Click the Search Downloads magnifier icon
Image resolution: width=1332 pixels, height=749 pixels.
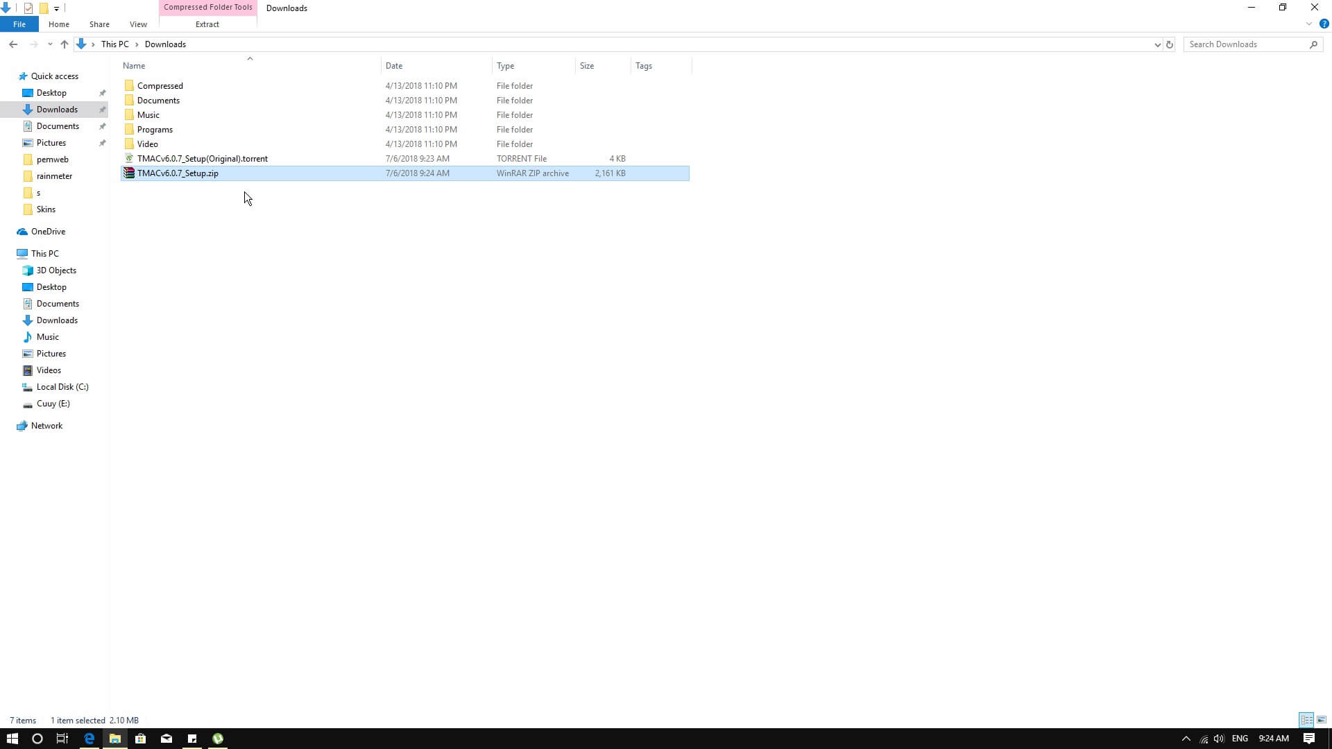coord(1313,44)
